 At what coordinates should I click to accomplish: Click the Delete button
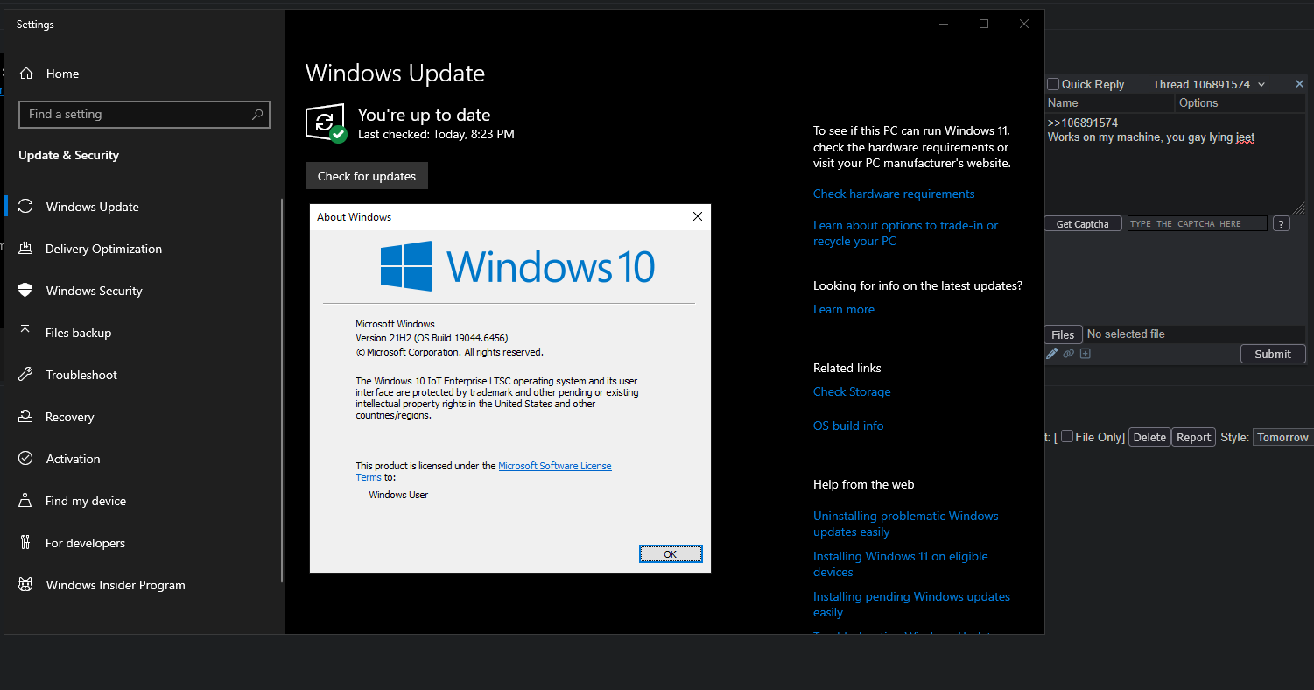[x=1149, y=437]
